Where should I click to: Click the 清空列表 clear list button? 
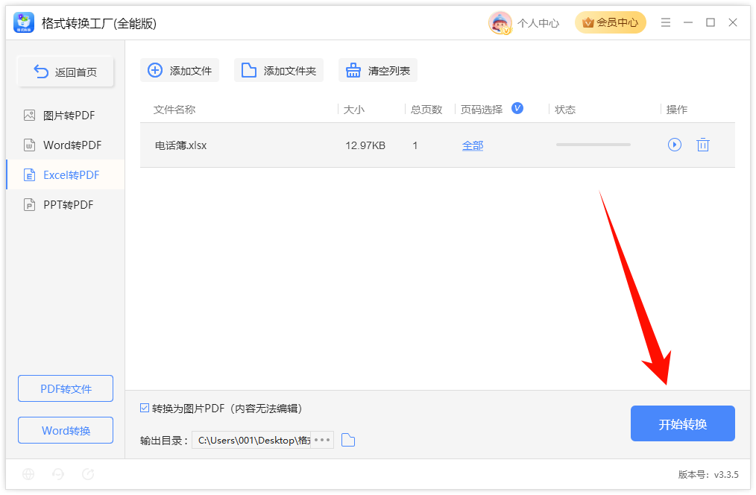[x=378, y=70]
